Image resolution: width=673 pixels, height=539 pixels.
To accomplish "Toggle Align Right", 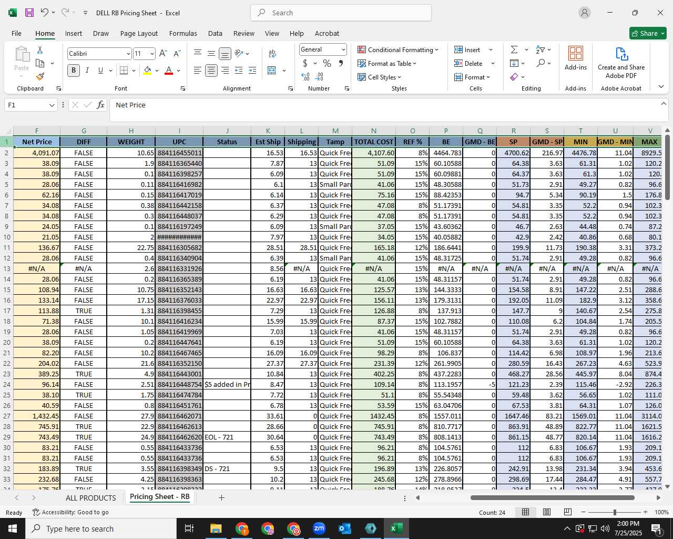I will [x=225, y=71].
